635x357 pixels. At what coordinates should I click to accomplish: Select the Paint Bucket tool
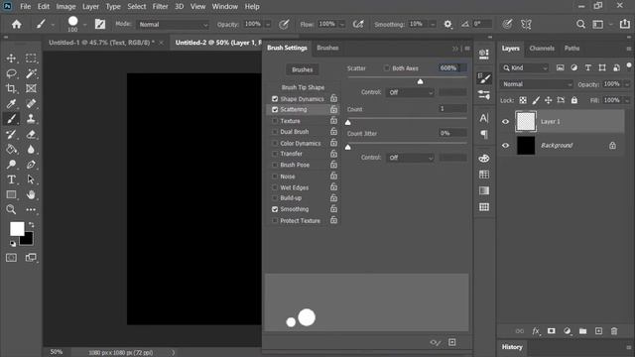[11, 149]
